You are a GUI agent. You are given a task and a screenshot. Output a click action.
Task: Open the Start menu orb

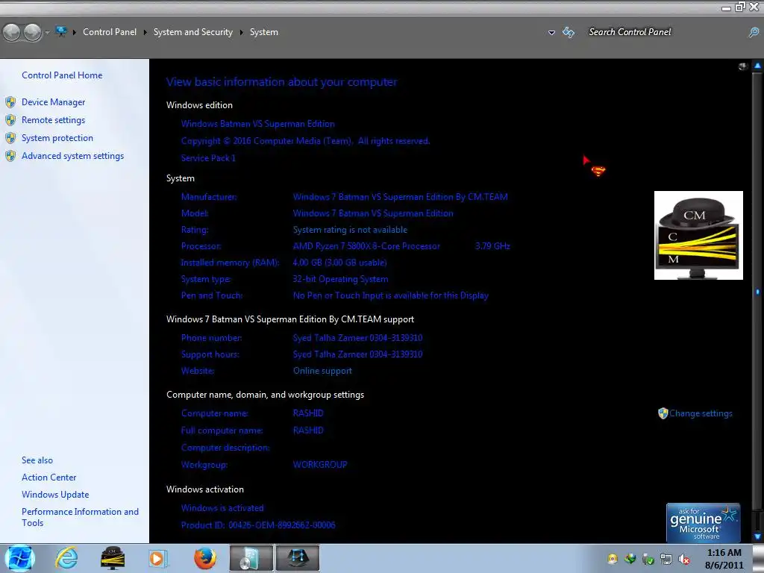[x=20, y=558]
